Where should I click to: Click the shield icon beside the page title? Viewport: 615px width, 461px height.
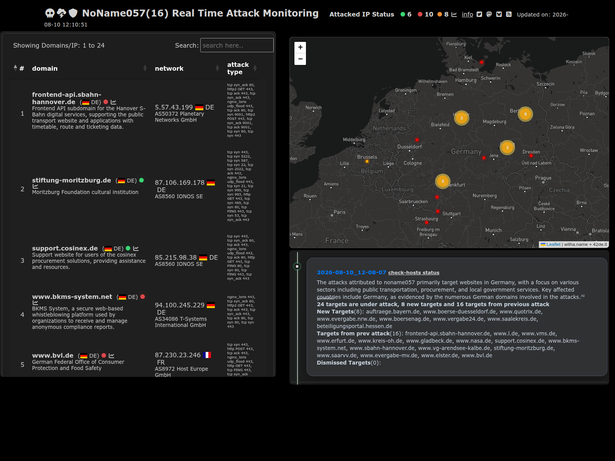click(73, 13)
